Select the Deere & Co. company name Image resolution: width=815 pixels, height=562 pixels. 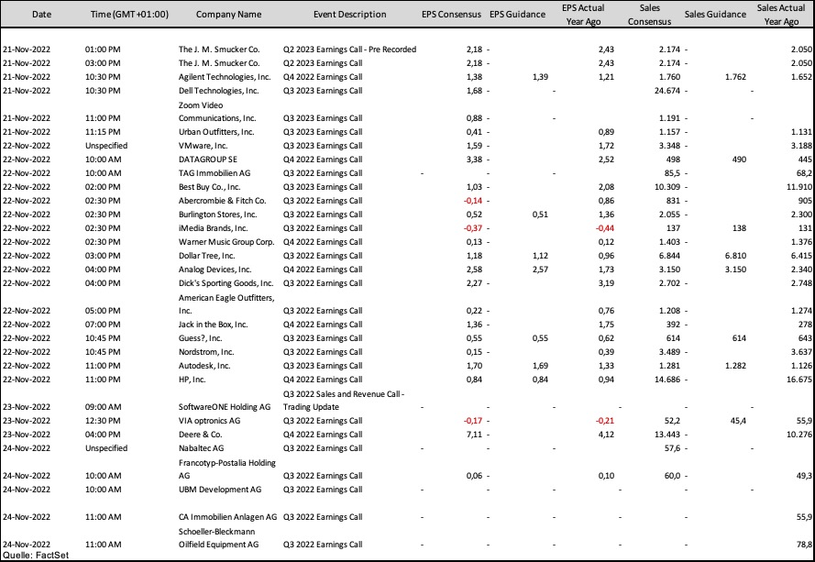click(x=201, y=435)
